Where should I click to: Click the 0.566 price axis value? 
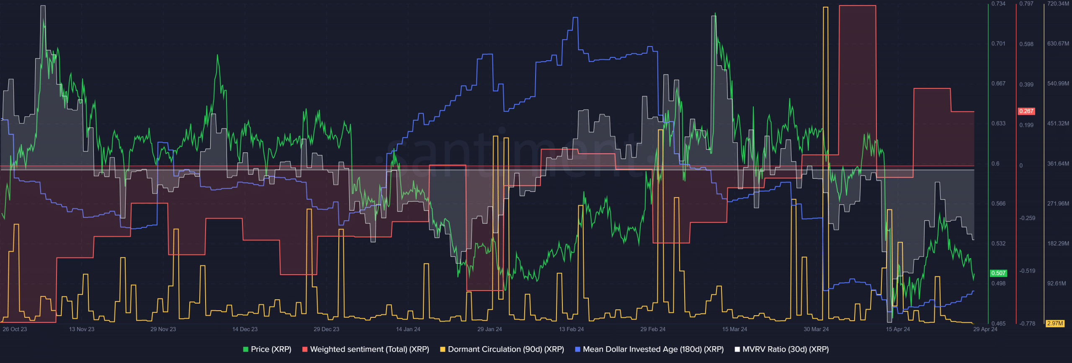[998, 203]
